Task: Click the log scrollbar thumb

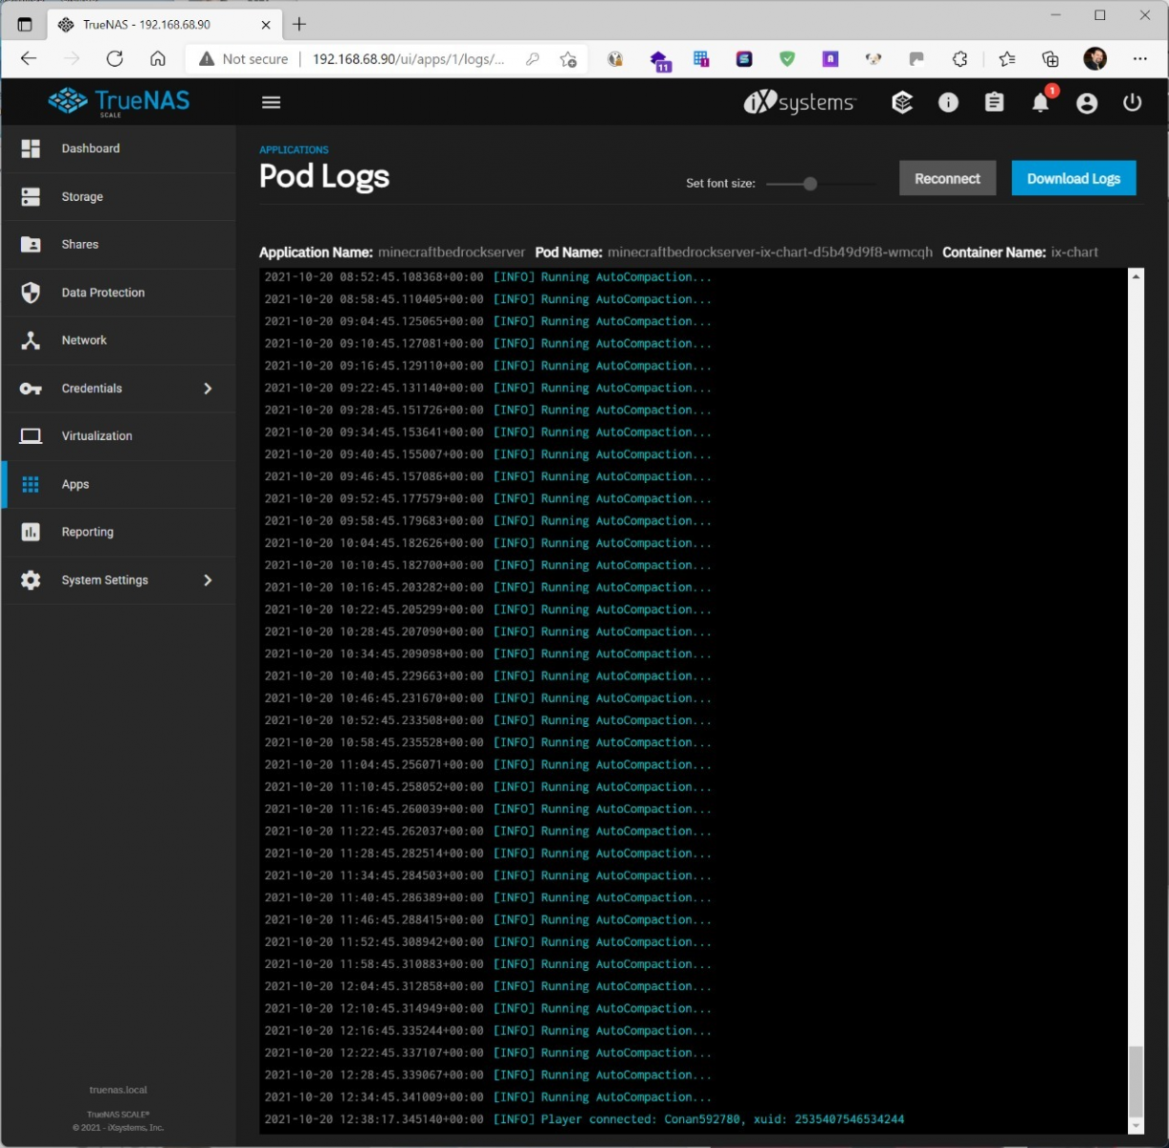Action: coord(1136,1081)
